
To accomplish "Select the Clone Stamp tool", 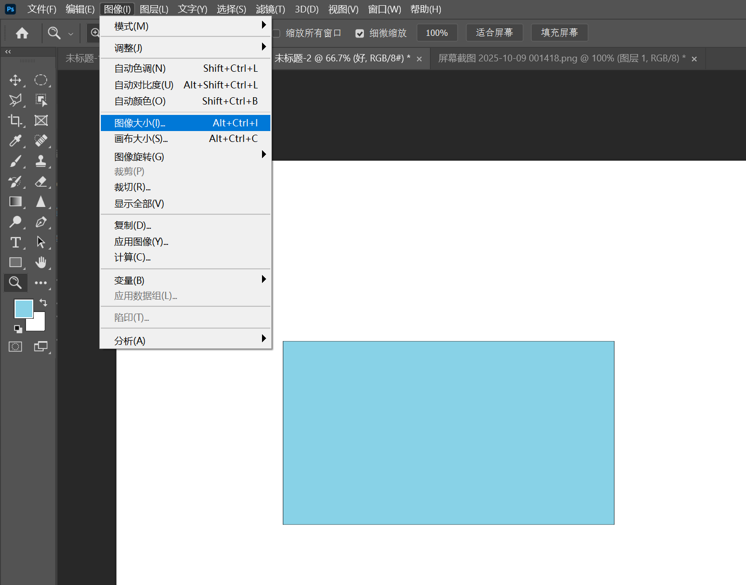I will click(41, 161).
